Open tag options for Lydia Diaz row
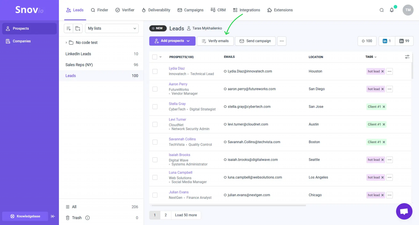 390,71
